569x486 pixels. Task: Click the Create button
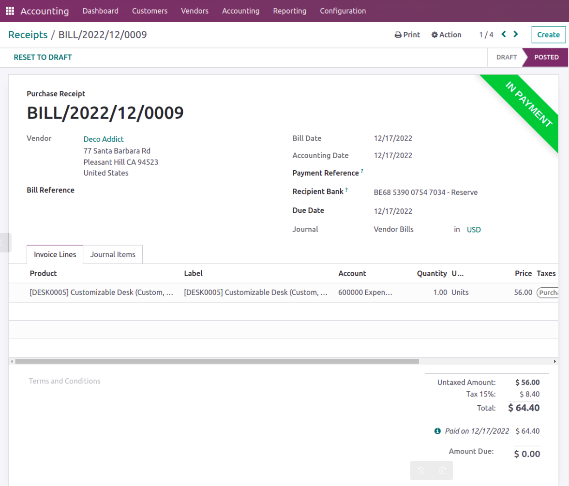(548, 35)
